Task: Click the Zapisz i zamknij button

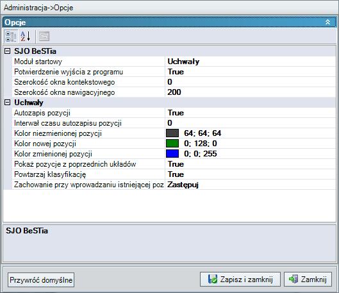Action: [240, 279]
